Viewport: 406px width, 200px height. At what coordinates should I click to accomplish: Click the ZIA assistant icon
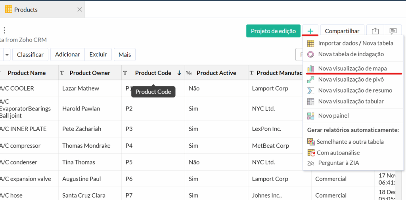311,163
